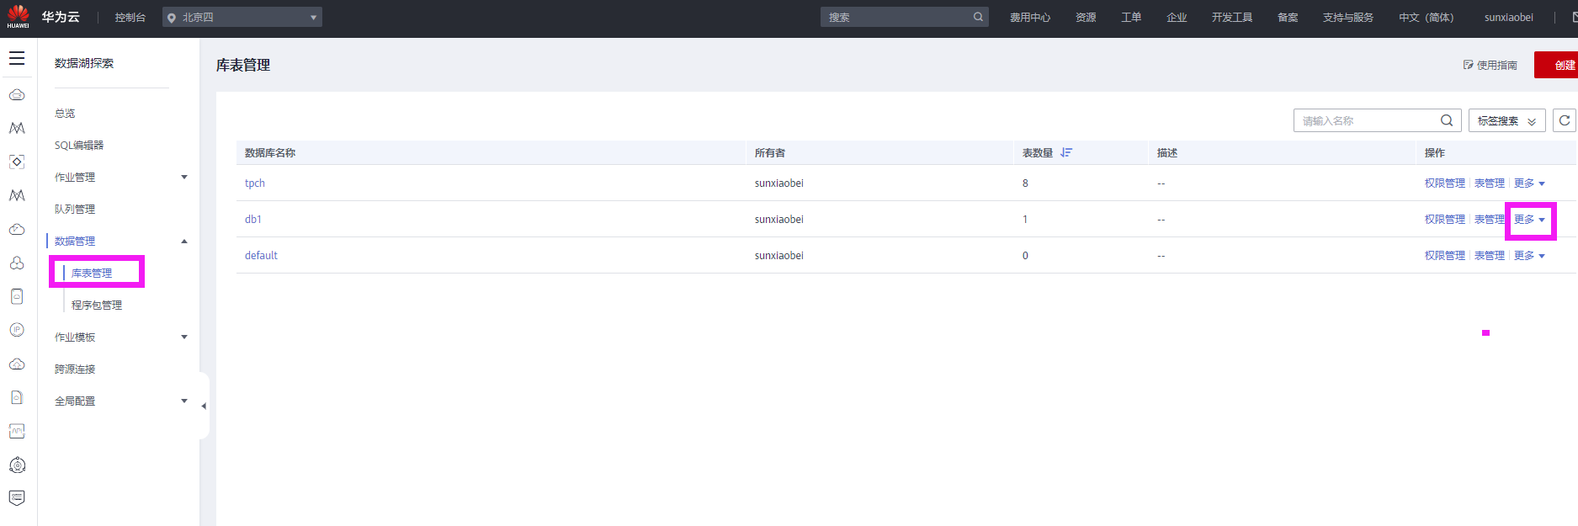The image size is (1578, 526).
Task: Click 表管理 for tpch
Action: (1490, 183)
